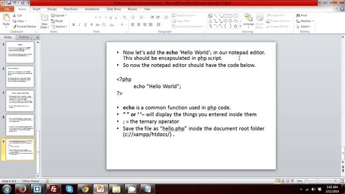
Task: Click the Decrease Font Size icon
Action: (x=116, y=17)
